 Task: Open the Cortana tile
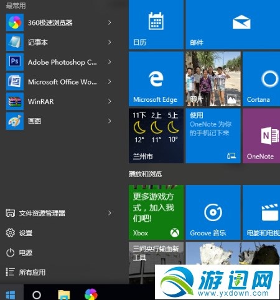[x=261, y=79]
